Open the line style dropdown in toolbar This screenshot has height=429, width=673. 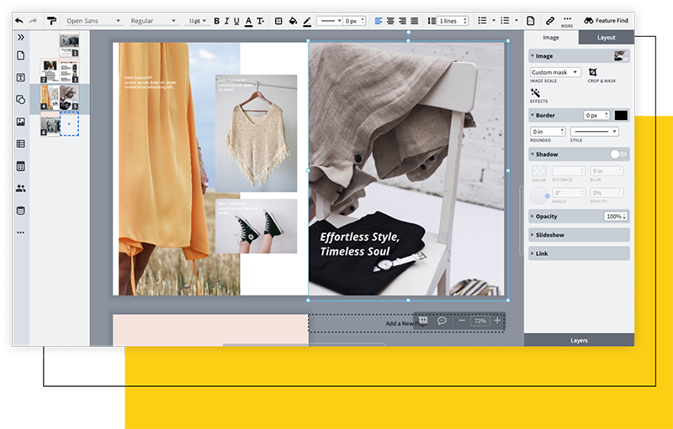(x=329, y=20)
